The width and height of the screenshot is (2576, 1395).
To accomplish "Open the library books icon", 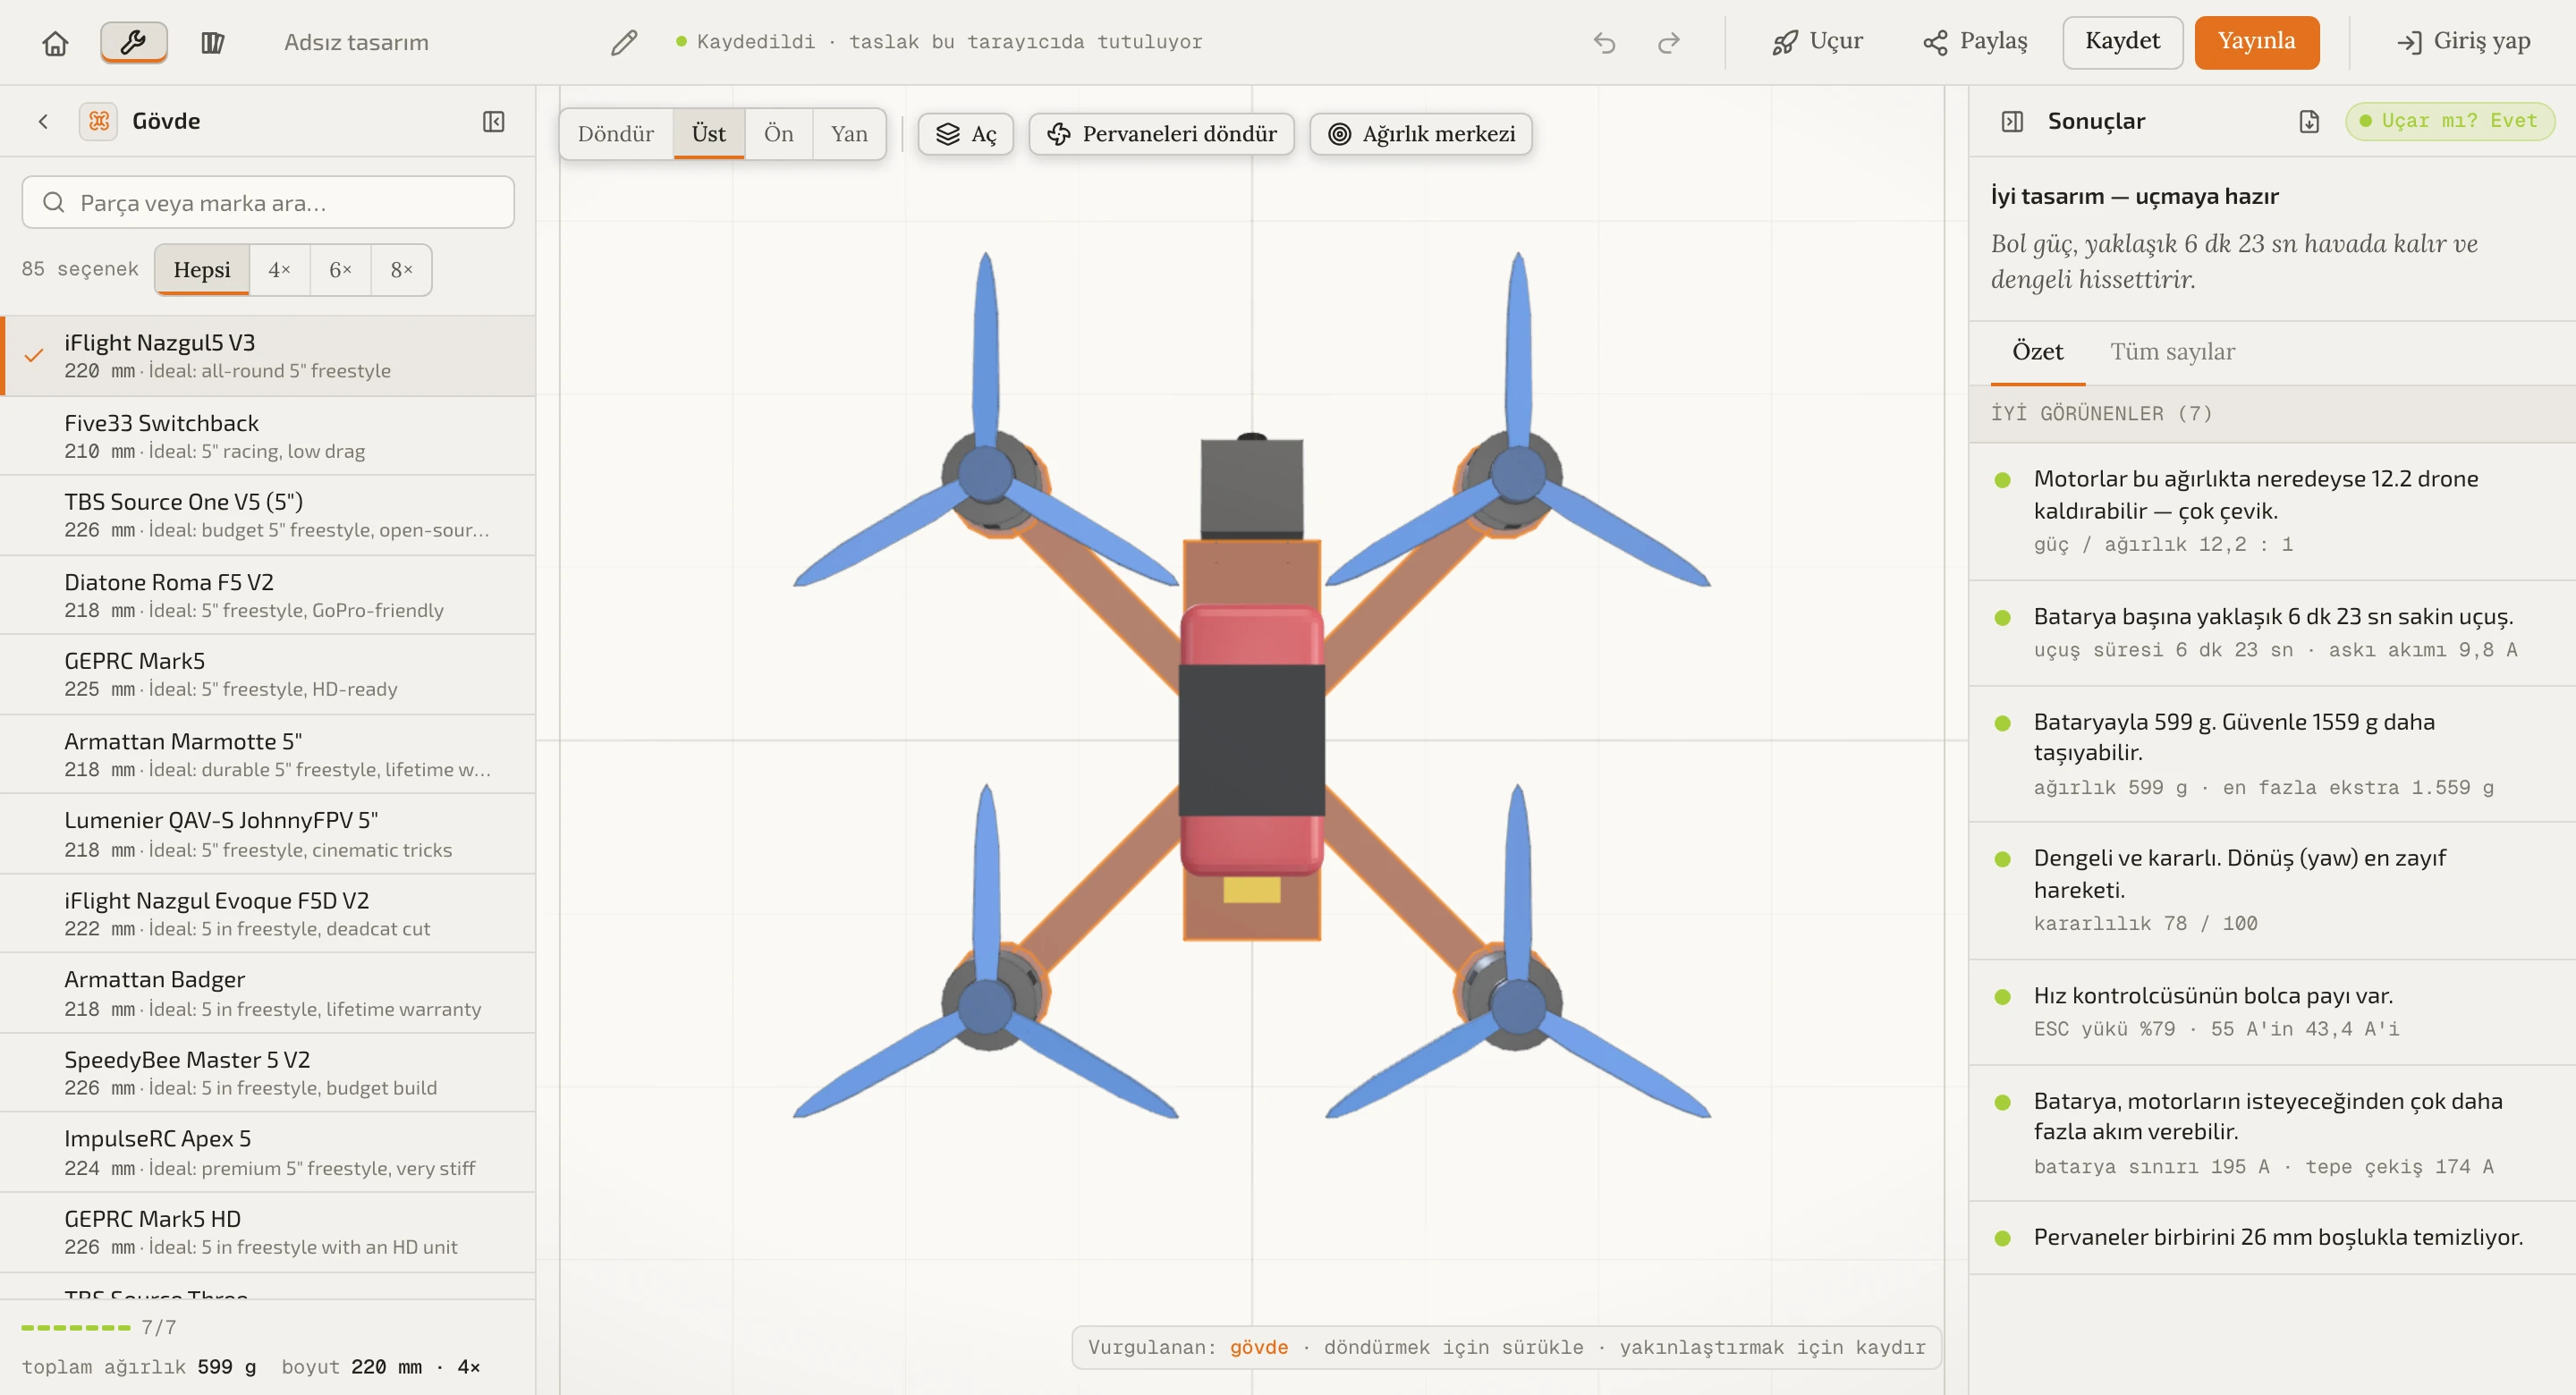I will pos(212,42).
